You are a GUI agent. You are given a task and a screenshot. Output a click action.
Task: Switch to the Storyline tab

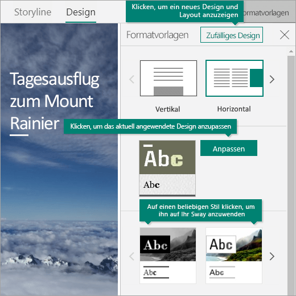tap(32, 12)
